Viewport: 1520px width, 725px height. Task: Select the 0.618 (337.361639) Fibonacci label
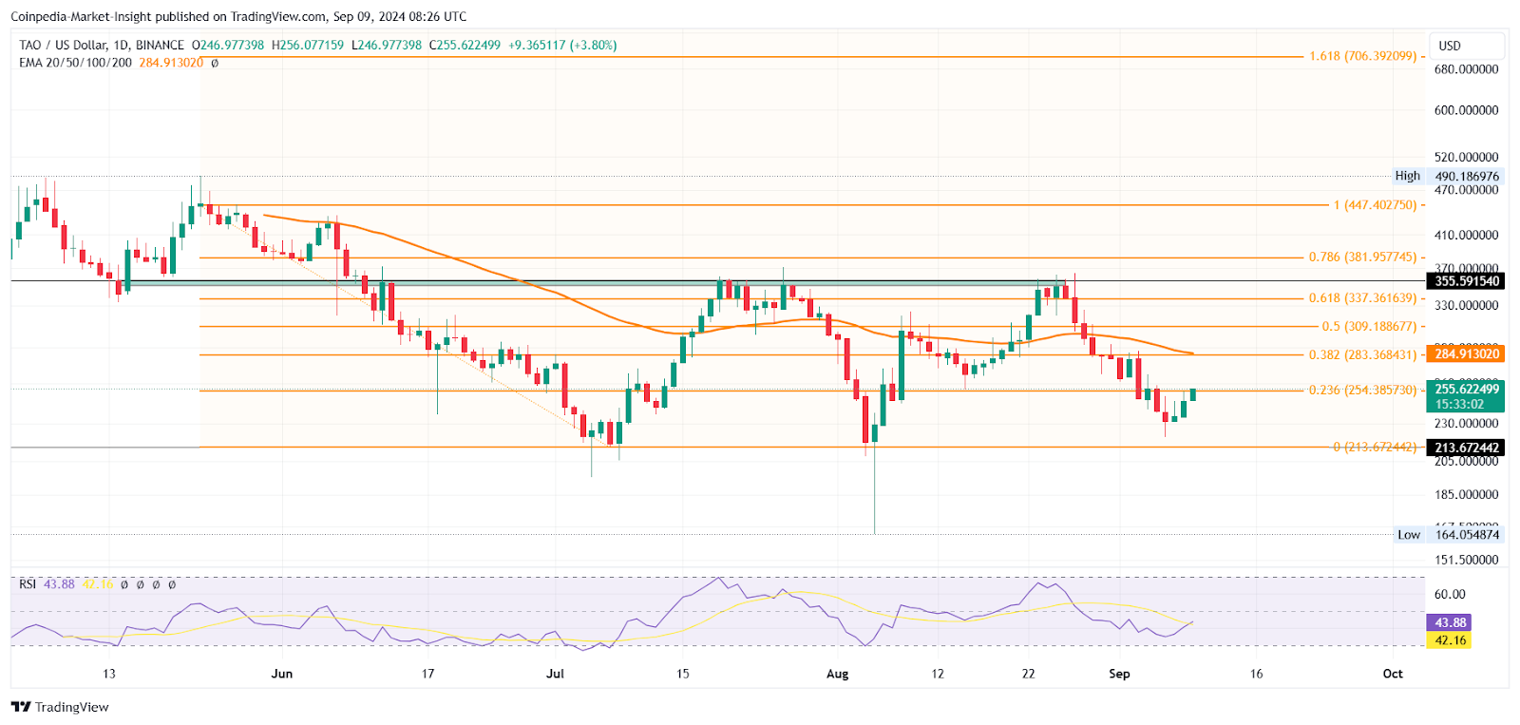[x=1362, y=298]
